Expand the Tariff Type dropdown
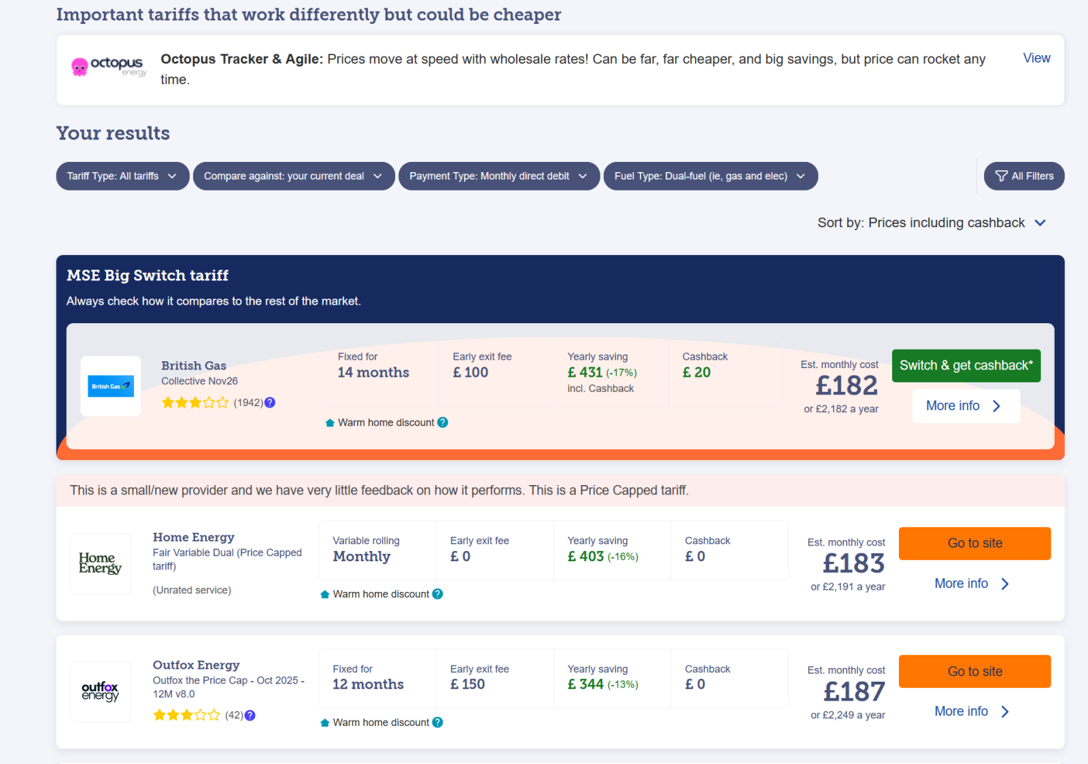Screen dimensions: 1088x764 pyautogui.click(x=122, y=176)
